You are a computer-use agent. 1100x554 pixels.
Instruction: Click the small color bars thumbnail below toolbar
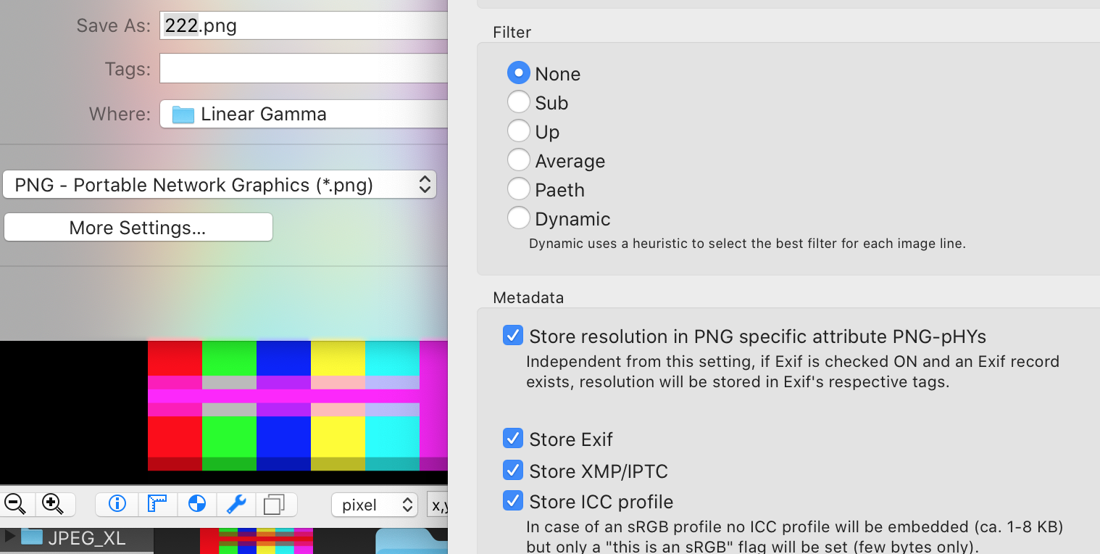[257, 541]
